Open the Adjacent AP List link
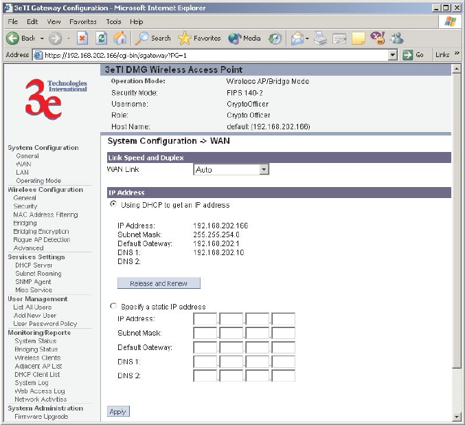Screen dimensions: 465x425 click(x=38, y=366)
